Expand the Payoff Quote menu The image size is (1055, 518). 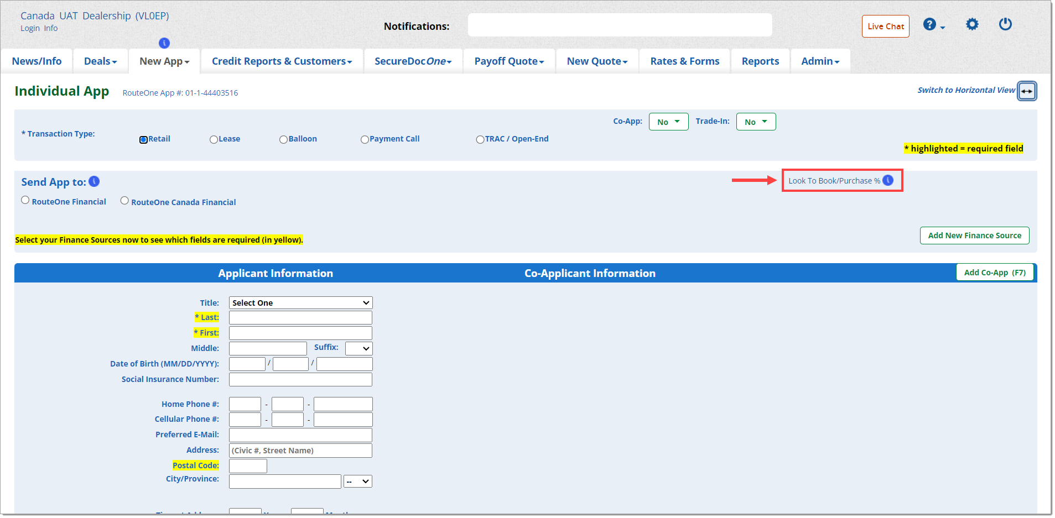pyautogui.click(x=510, y=61)
